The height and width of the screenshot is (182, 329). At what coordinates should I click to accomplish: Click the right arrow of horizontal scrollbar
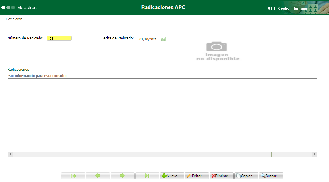click(x=315, y=154)
